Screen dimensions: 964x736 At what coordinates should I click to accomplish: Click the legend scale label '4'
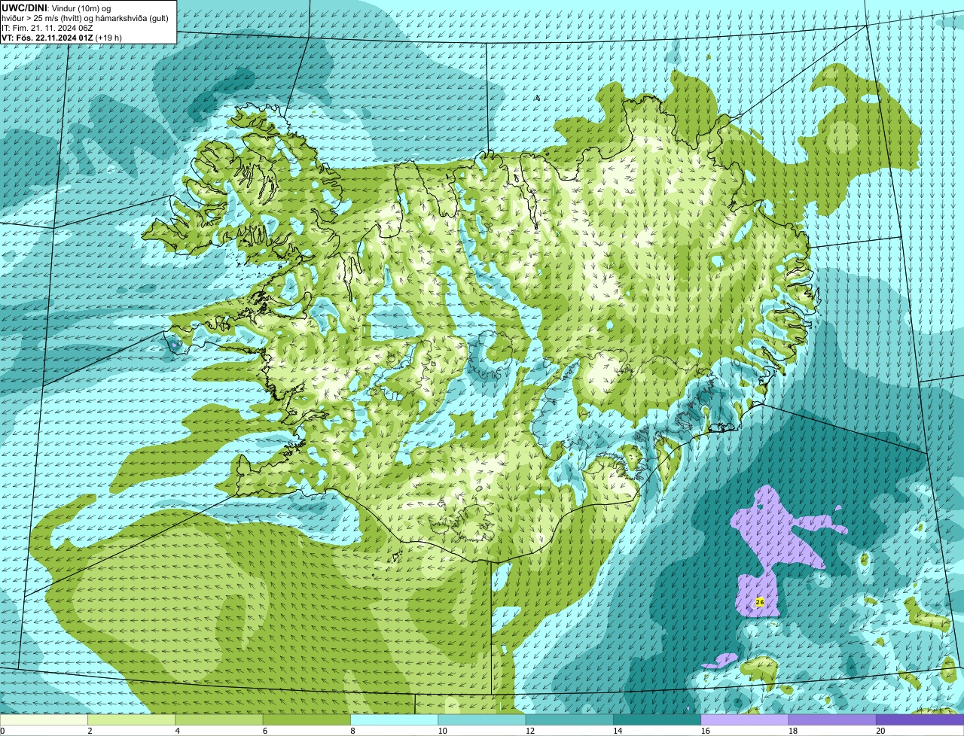click(x=178, y=731)
